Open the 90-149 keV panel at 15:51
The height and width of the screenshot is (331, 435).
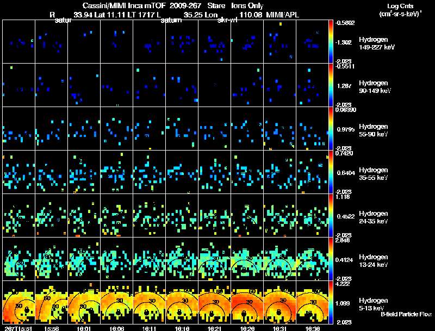pos(19,85)
